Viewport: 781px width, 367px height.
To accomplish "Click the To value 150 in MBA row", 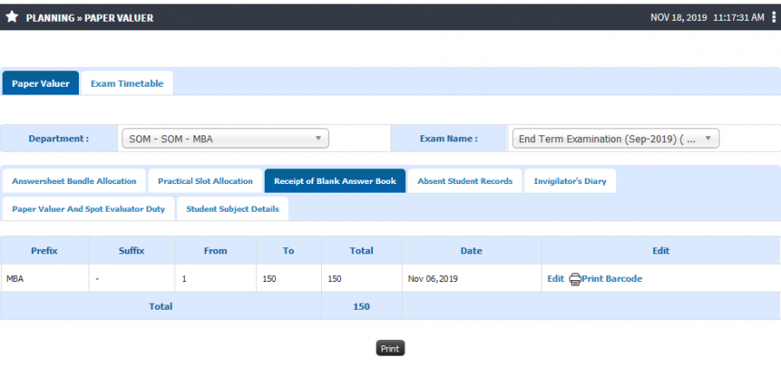I will [x=289, y=279].
